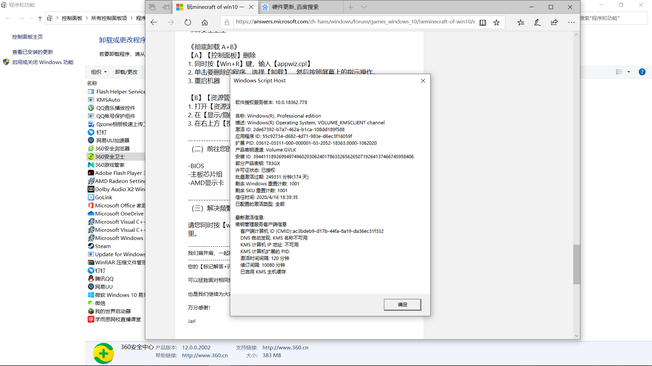Viewport: 652px width, 366px height.
Task: Click the Edge back arrow button
Action: [x=154, y=22]
